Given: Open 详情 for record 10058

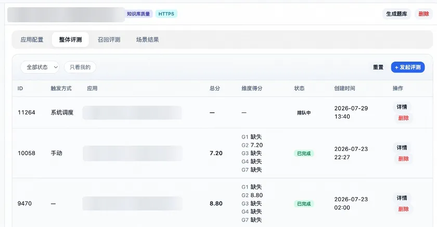Looking at the screenshot, I should 402,148.
